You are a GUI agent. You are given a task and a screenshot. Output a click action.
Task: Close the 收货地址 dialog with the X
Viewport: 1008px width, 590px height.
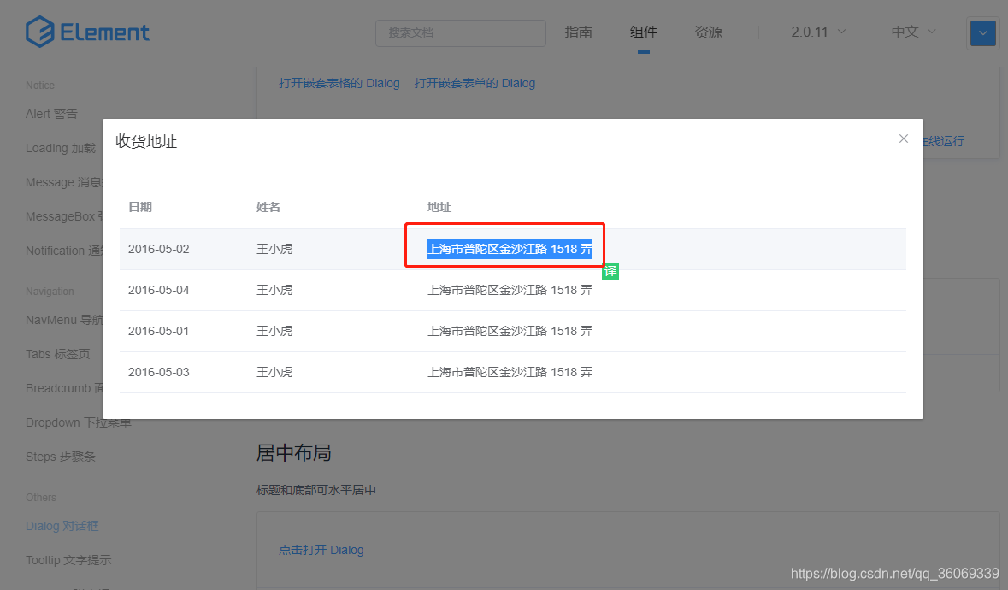tap(903, 138)
